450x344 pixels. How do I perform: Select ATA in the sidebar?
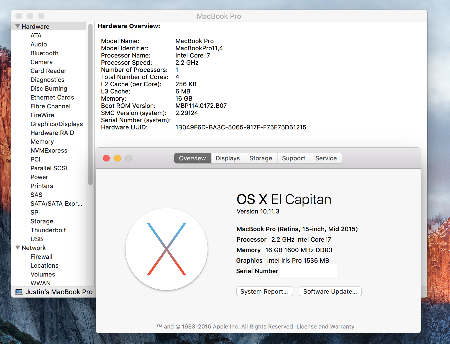tap(36, 35)
